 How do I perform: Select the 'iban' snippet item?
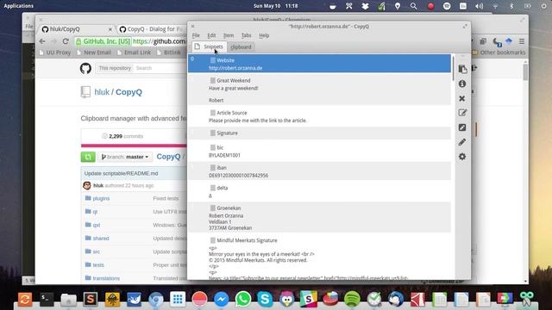tap(319, 171)
